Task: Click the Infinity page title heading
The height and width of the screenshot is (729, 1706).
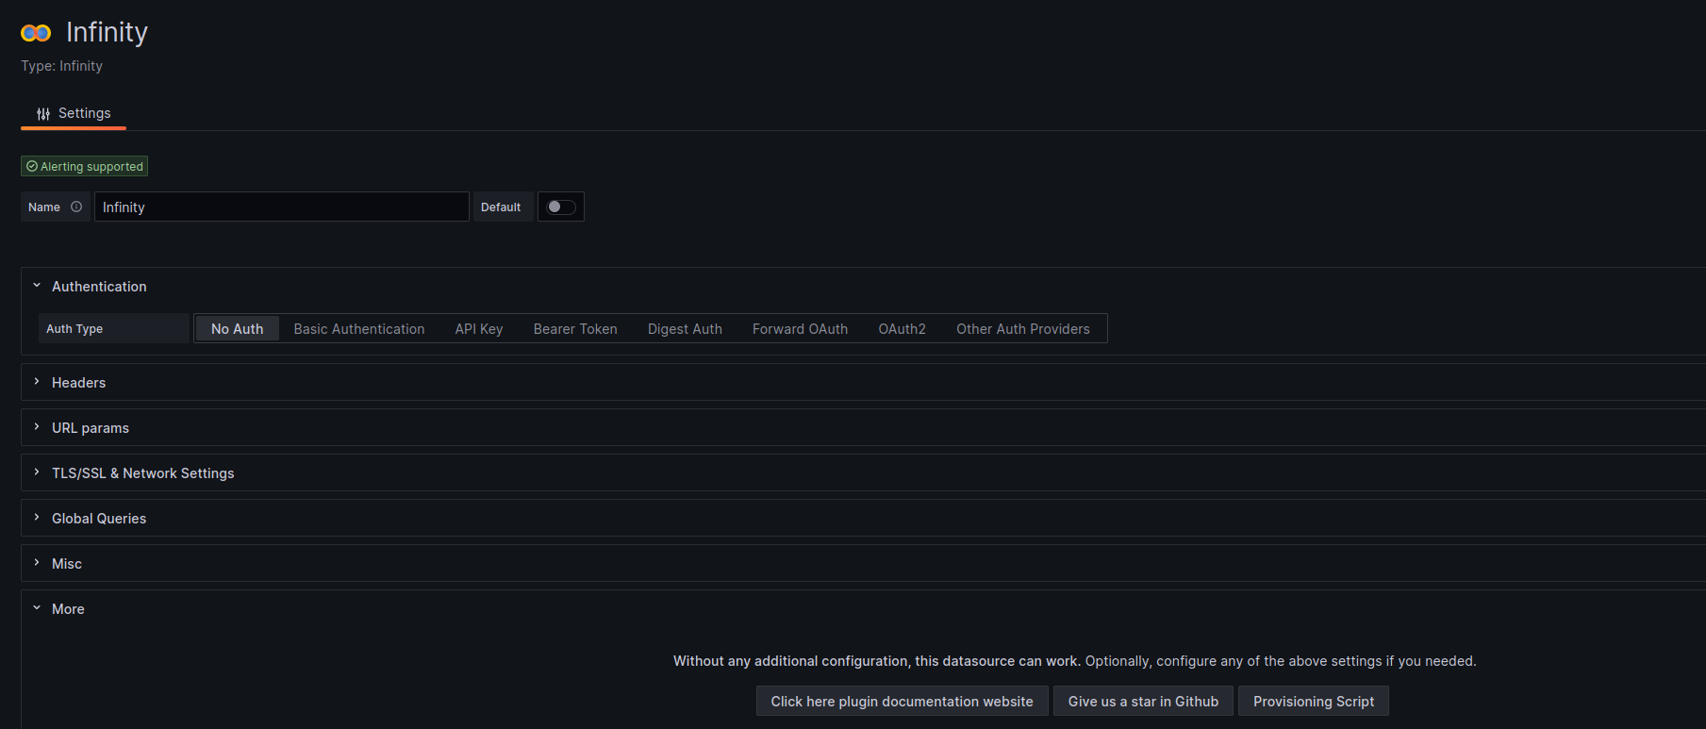Action: click(x=107, y=32)
